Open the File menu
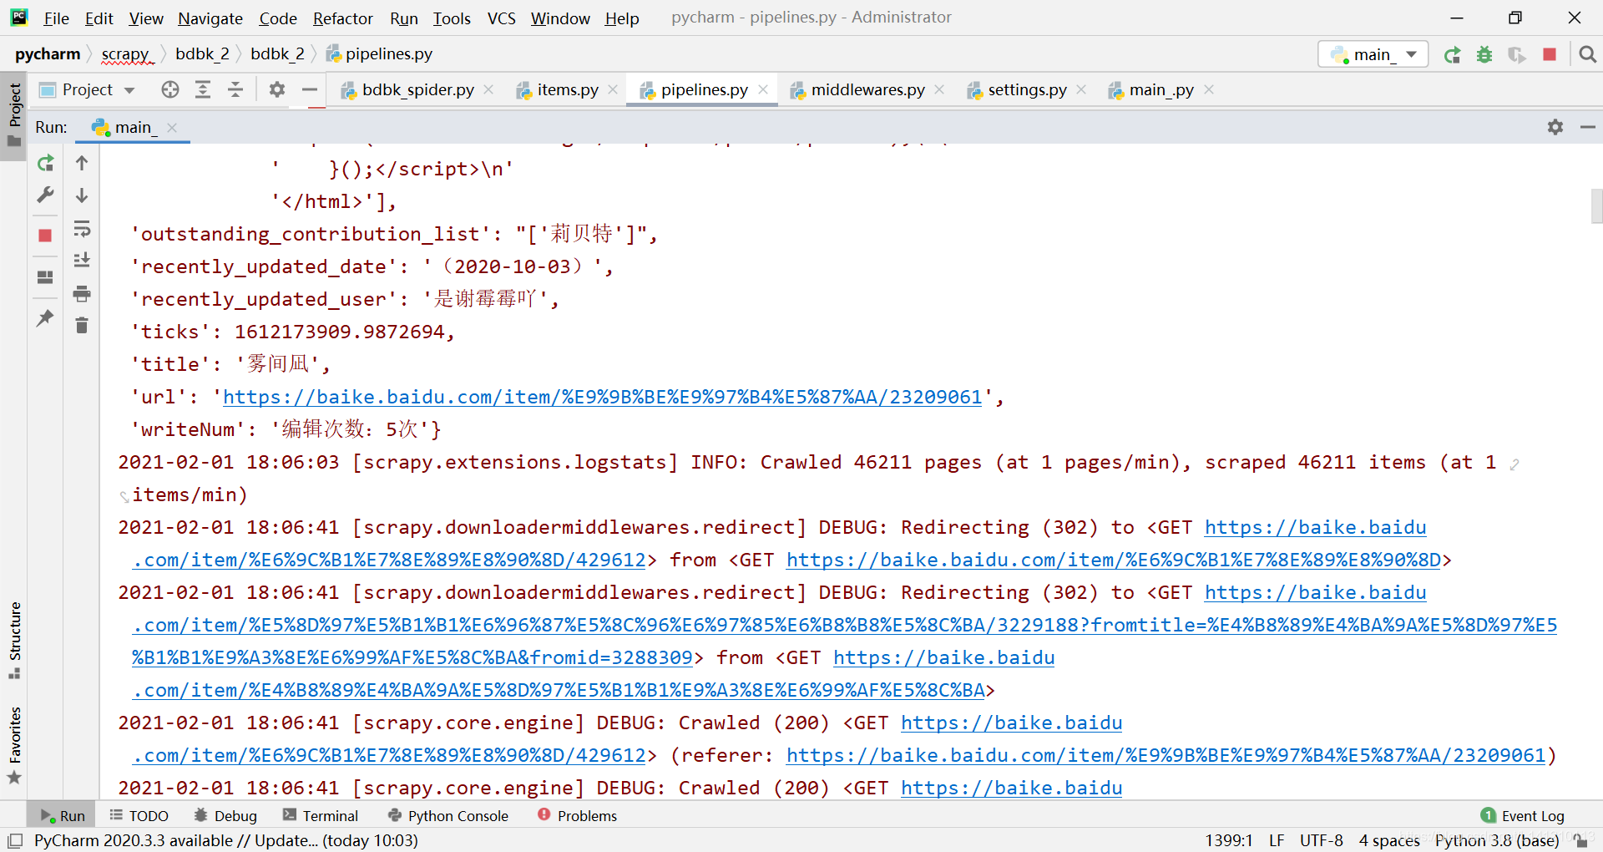Viewport: 1603px width, 852px height. tap(56, 18)
